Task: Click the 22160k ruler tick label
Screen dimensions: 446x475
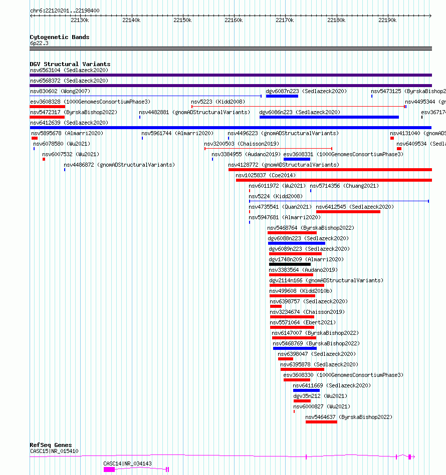Action: coord(234,20)
